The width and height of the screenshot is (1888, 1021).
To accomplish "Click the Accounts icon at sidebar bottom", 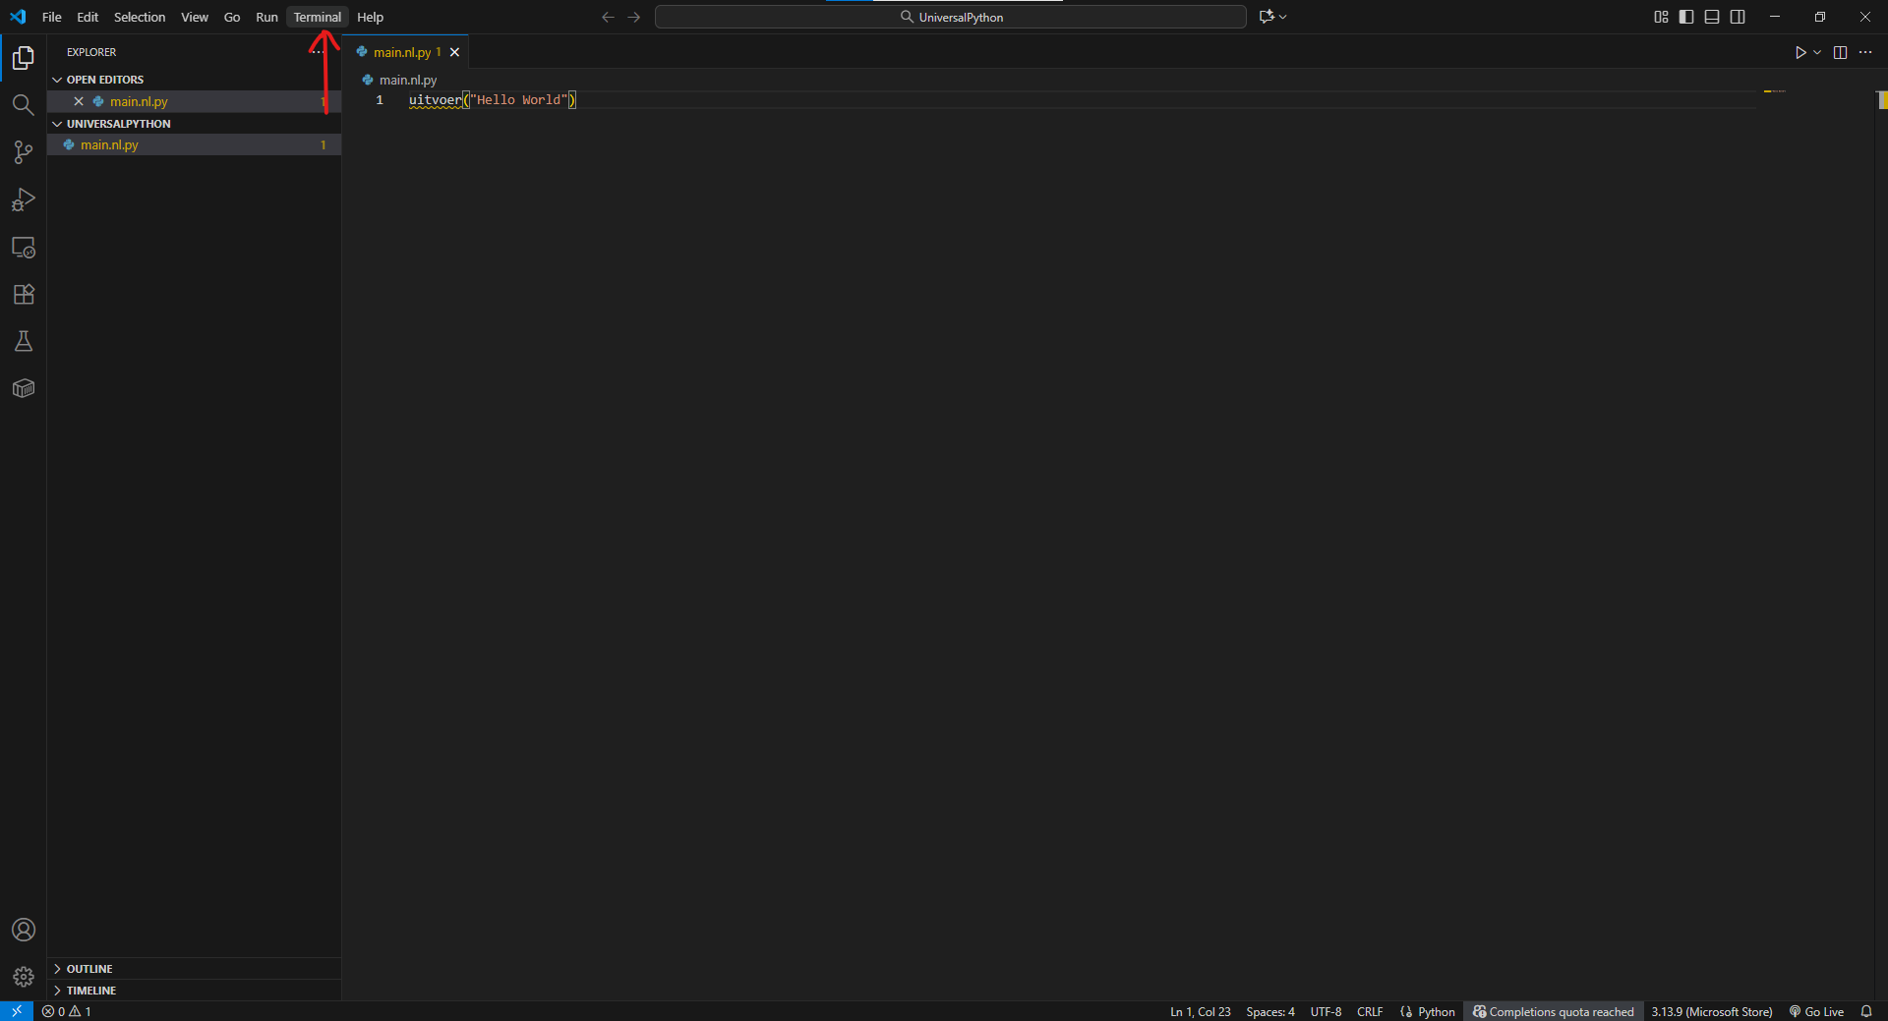I will pos(23,930).
